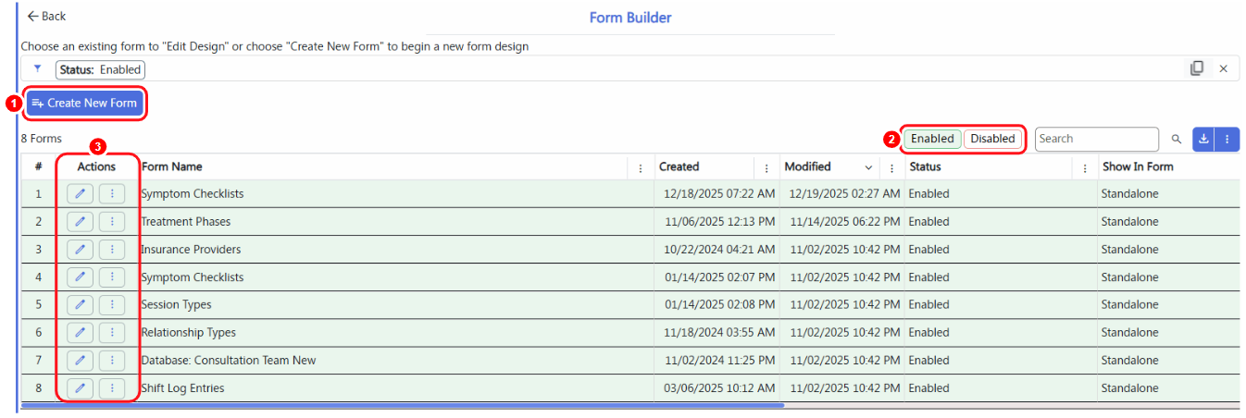Viewport: 1246px width, 418px height.
Task: Toggle Modified column sort arrow
Action: click(868, 167)
